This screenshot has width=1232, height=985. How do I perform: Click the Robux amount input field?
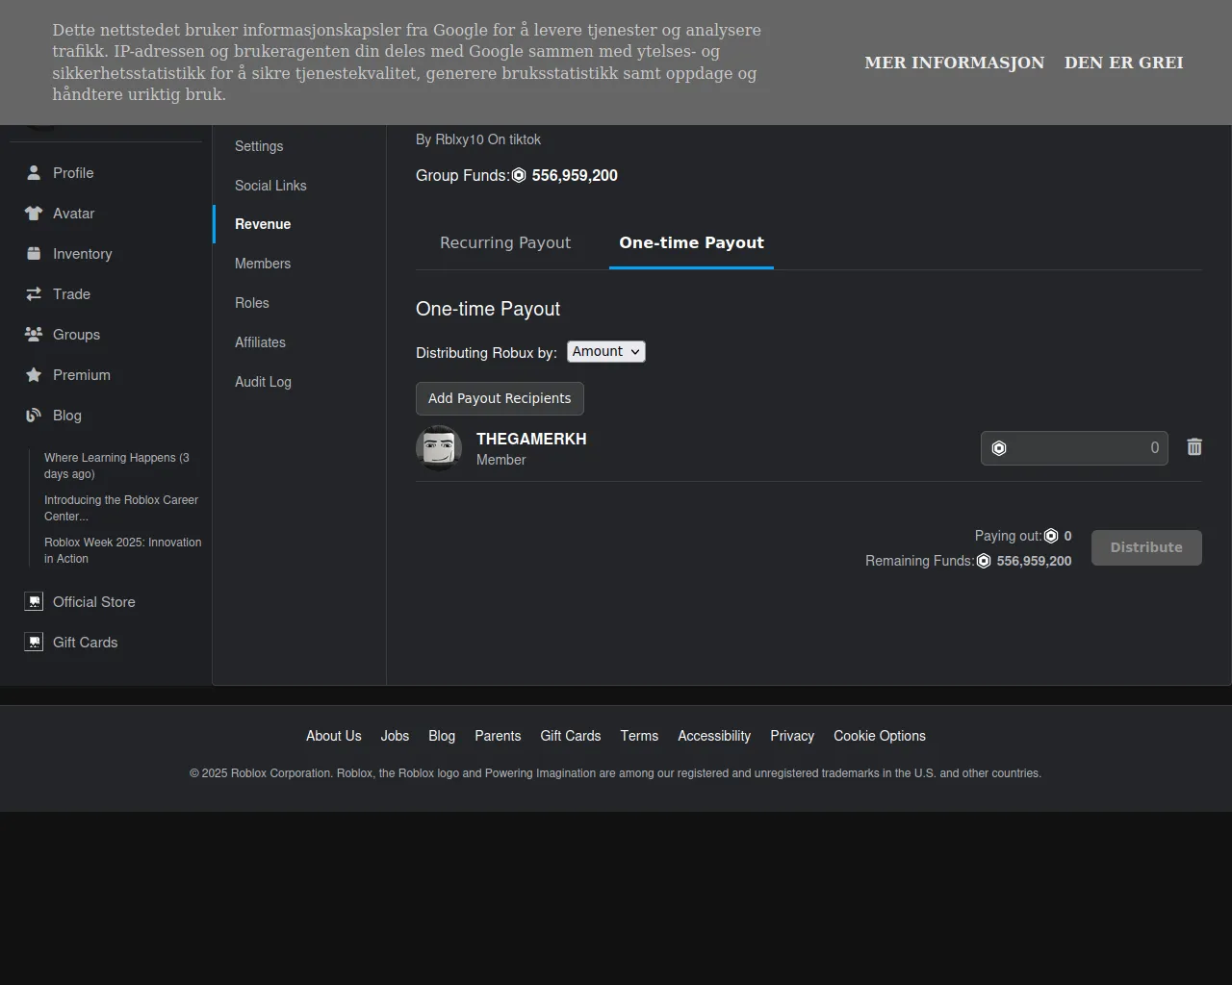click(x=1083, y=448)
